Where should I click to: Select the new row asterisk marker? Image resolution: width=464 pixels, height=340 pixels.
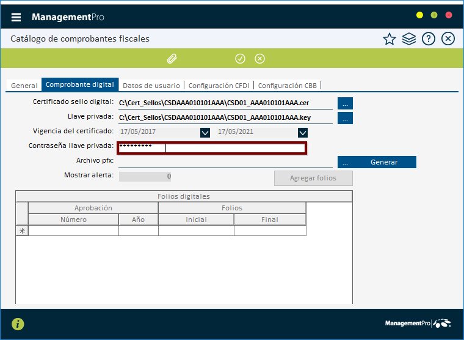pyautogui.click(x=22, y=231)
